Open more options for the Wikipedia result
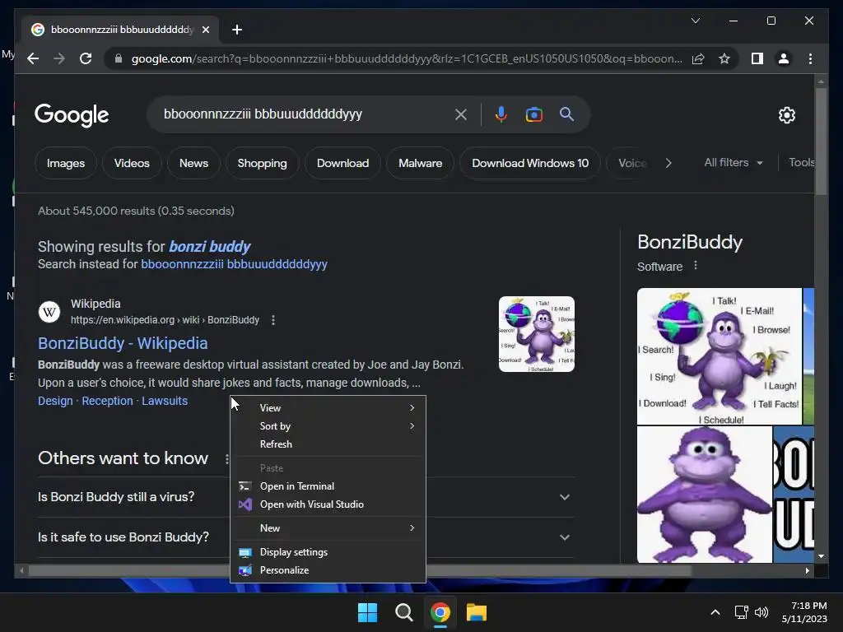Viewport: 843px width, 632px height. (273, 320)
